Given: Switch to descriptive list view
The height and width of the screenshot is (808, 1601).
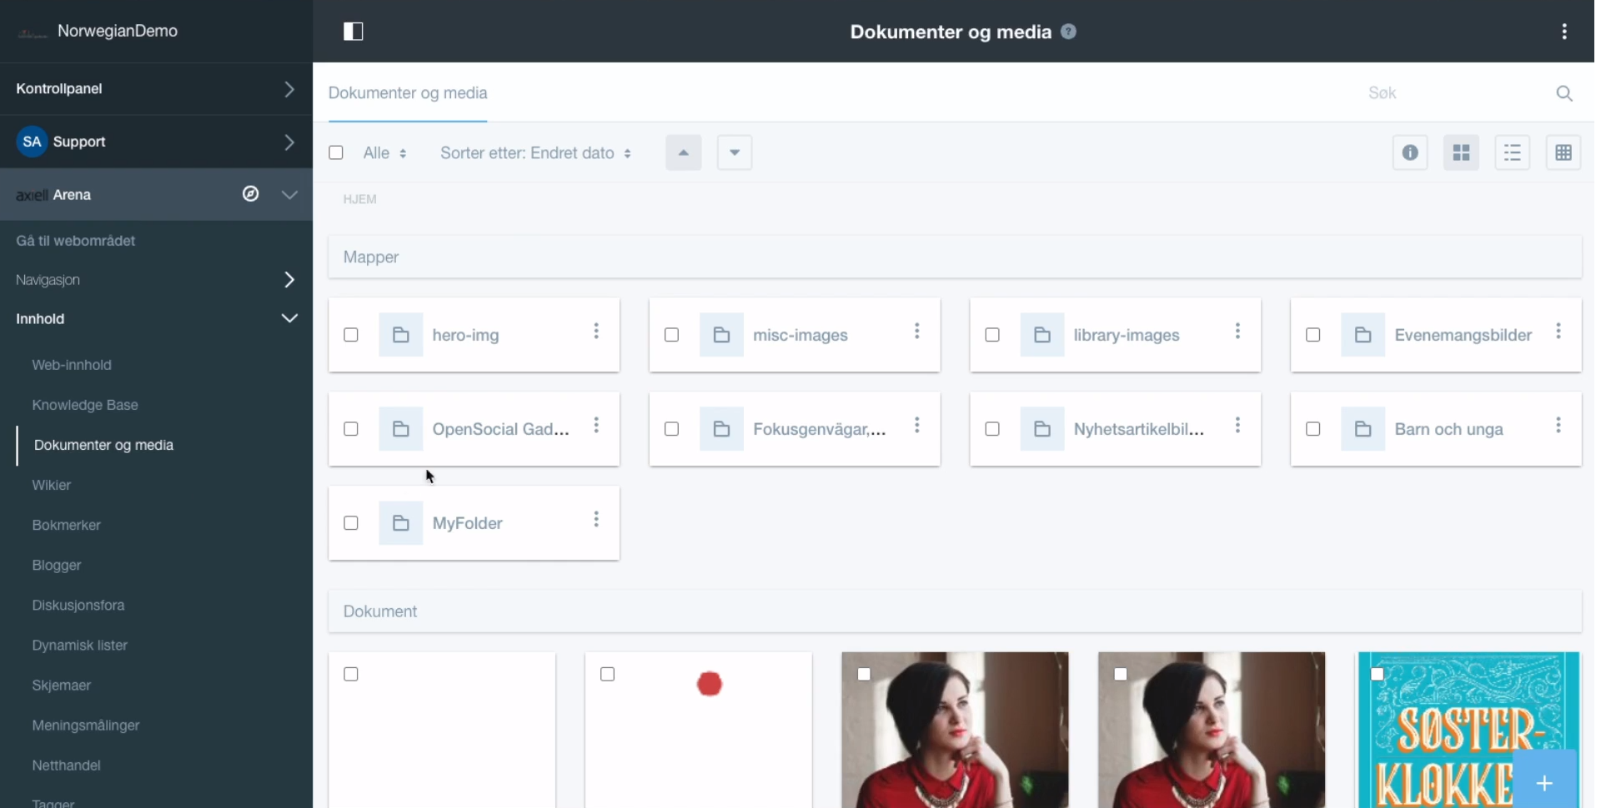Looking at the screenshot, I should pyautogui.click(x=1512, y=152).
